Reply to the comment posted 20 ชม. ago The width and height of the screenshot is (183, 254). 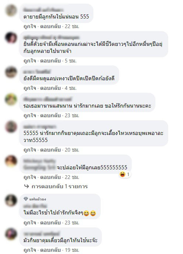point(50,150)
